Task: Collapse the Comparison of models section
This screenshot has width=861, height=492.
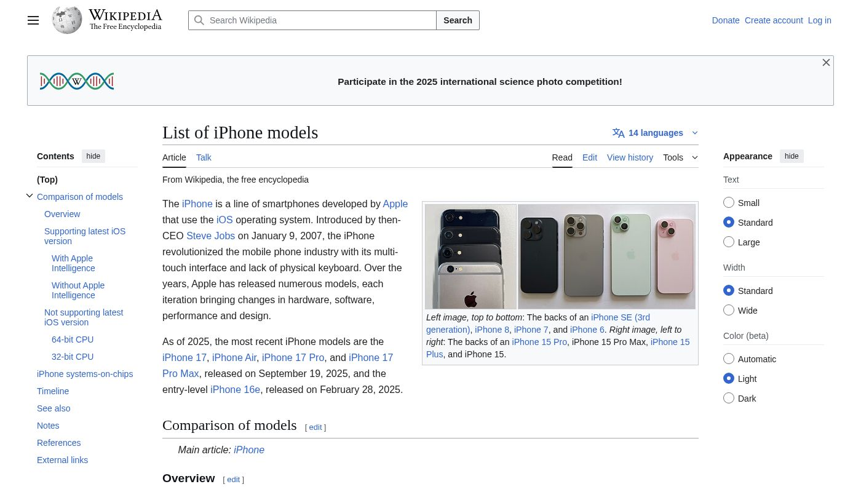Action: [x=30, y=196]
